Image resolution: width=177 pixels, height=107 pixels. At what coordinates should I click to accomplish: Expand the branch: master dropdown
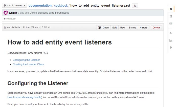tap(14, 5)
